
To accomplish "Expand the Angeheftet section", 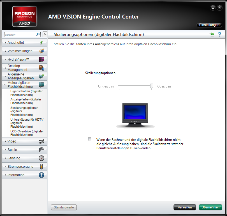I will (x=24, y=43).
